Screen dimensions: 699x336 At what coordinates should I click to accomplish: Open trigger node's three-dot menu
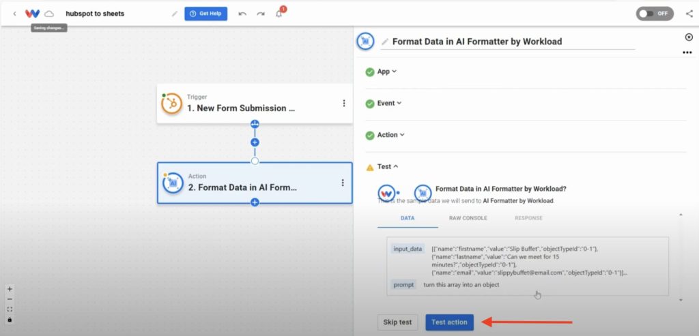pyautogui.click(x=344, y=103)
